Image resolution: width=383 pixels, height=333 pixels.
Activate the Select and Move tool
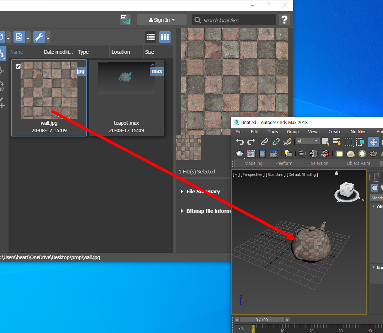pyautogui.click(x=373, y=142)
